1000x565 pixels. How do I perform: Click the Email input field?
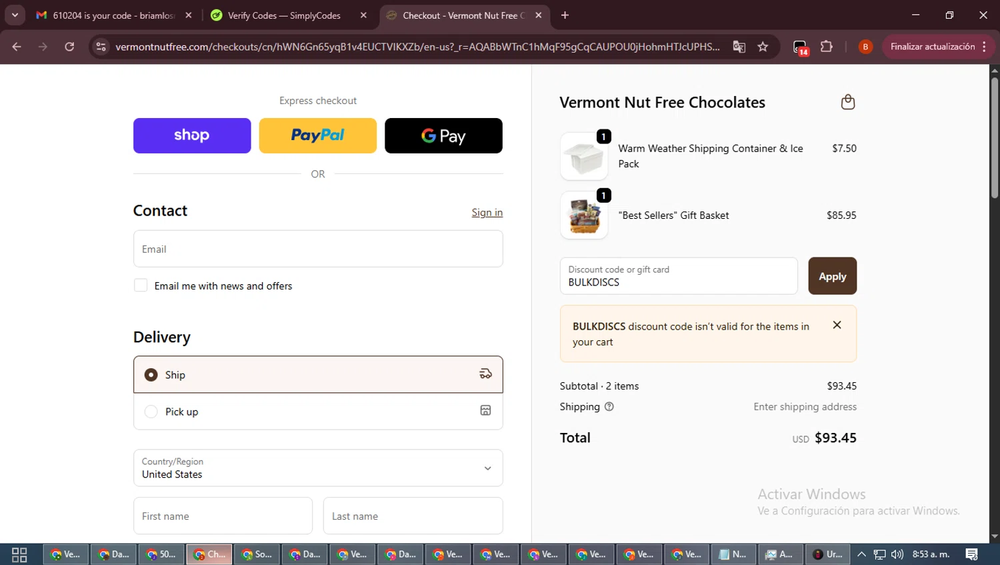click(x=318, y=249)
